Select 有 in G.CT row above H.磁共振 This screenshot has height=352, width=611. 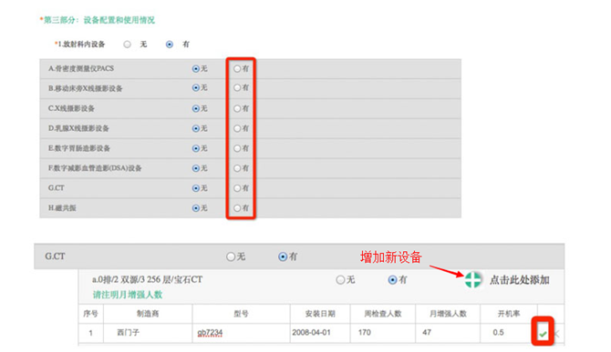point(237,188)
